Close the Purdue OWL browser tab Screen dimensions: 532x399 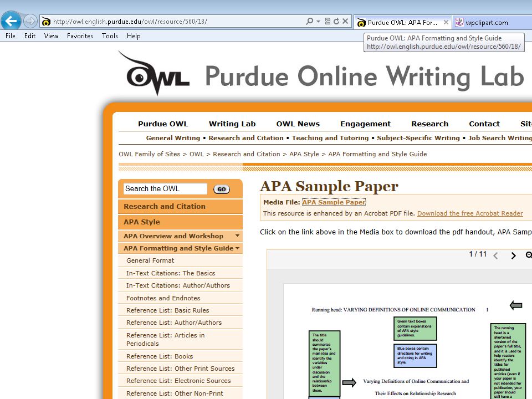[446, 22]
